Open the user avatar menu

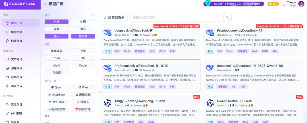coord(301,4)
